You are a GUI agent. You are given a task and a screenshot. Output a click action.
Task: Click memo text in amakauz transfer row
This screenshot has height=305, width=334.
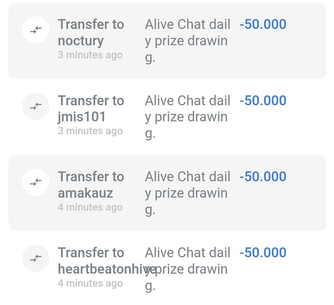pos(187,193)
